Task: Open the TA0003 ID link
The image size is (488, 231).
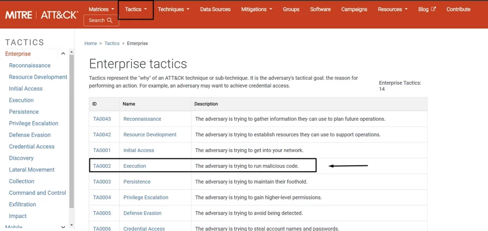Action: coord(102,182)
